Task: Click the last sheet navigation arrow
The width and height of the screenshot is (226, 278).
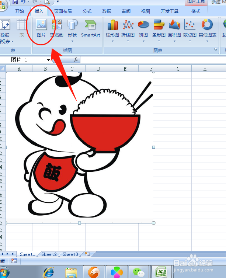Action: tap(13, 254)
